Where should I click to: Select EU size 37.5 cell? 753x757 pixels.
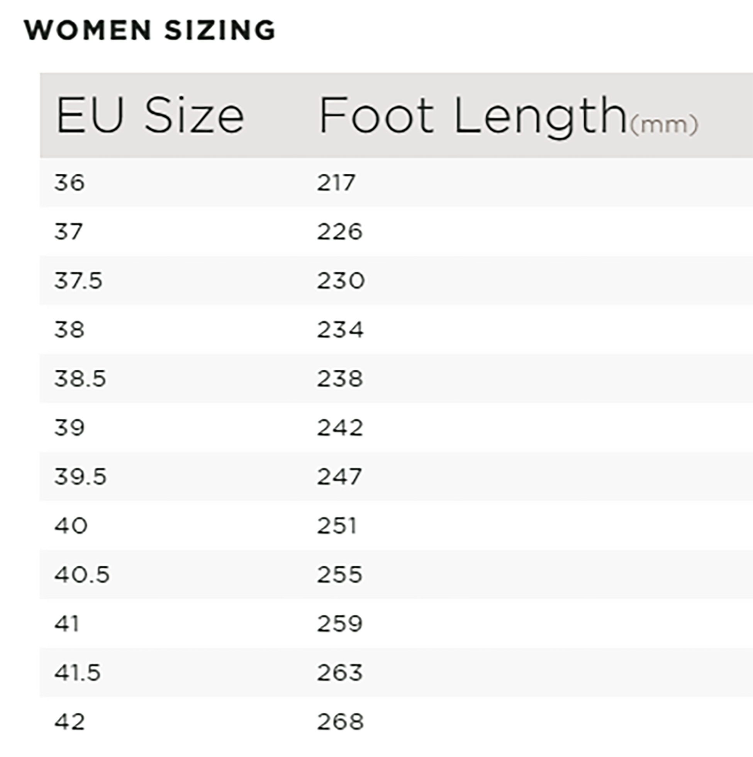[78, 281]
